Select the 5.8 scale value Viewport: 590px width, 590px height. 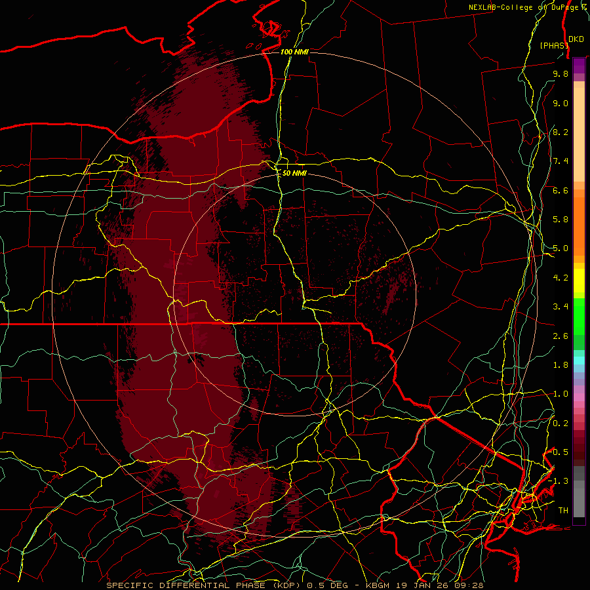(x=560, y=220)
